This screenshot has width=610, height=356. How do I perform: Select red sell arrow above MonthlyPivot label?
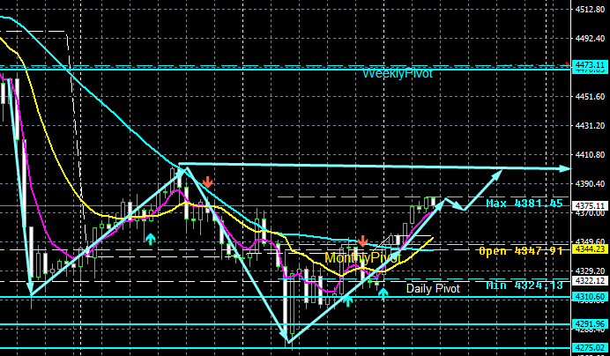362,241
